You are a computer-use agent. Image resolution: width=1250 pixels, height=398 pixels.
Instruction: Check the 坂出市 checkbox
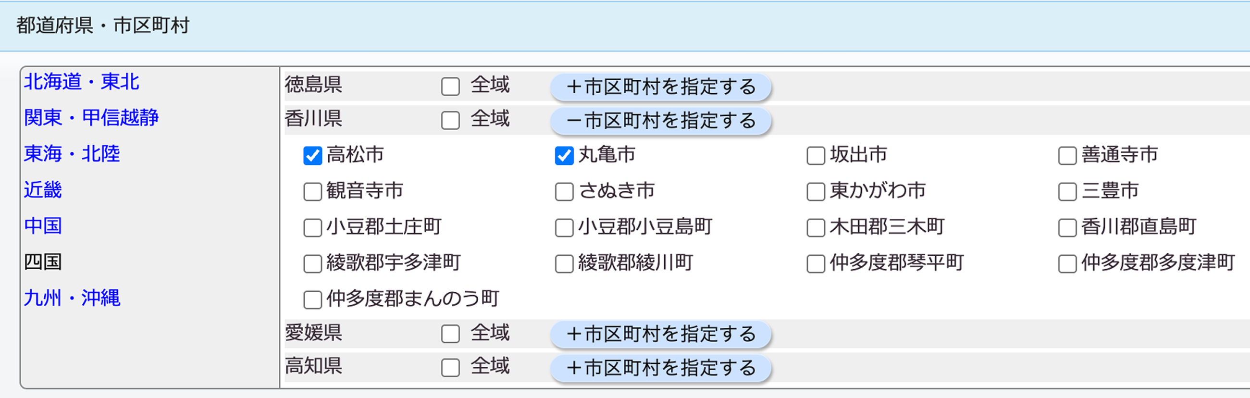click(816, 156)
